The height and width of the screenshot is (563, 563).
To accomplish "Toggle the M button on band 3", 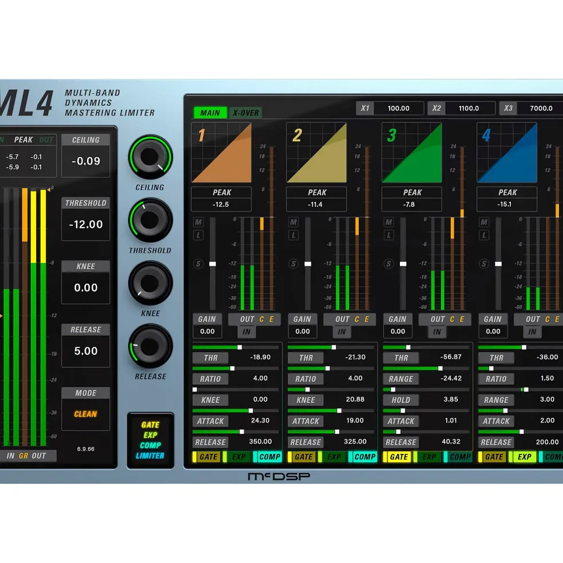I will pyautogui.click(x=388, y=222).
